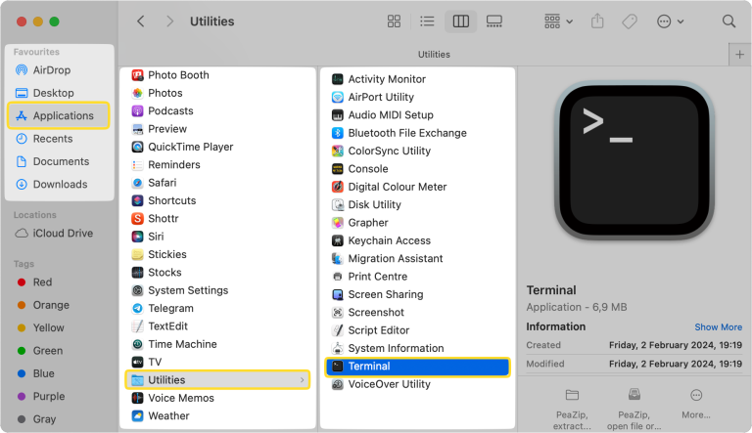This screenshot has height=433, width=752.
Task: Switch Finder to list view
Action: click(427, 22)
